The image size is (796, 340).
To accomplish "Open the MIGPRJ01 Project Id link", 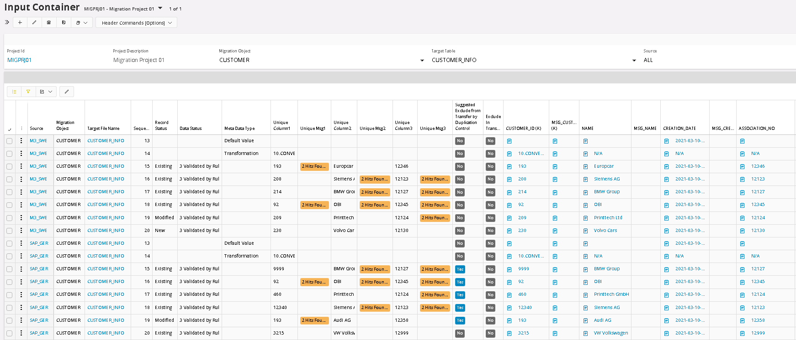I will pos(19,60).
